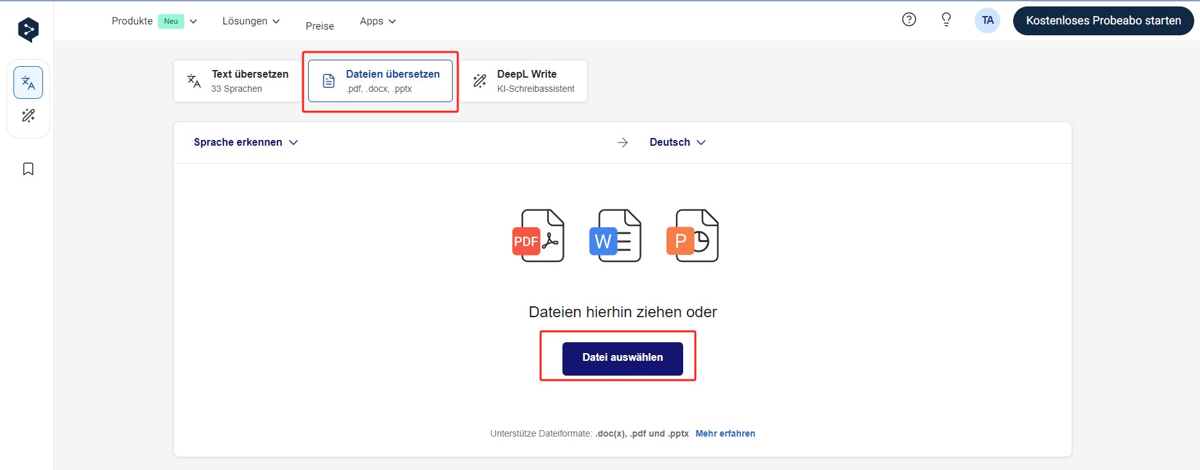Click 'Dateien hierhin ziehen oder' text

[623, 312]
